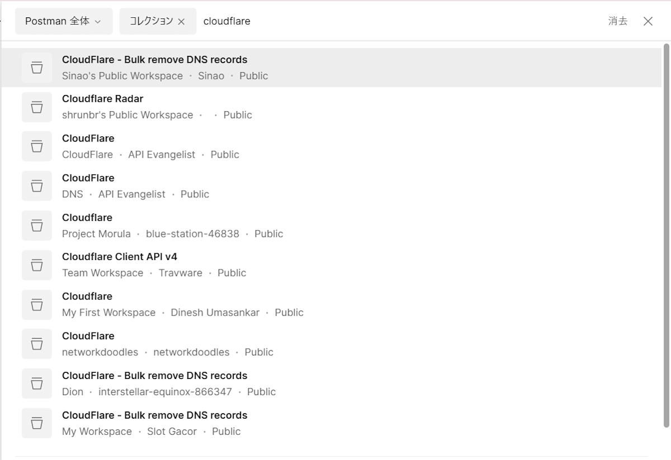Viewport: 671px width, 460px height.
Task: Click the text Sinao's Public Workspace
Action: point(122,75)
